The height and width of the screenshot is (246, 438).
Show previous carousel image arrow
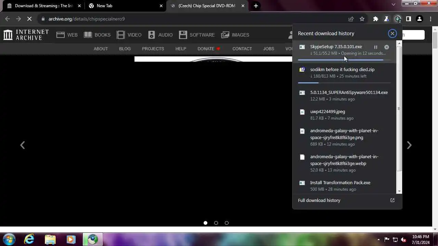(23, 145)
